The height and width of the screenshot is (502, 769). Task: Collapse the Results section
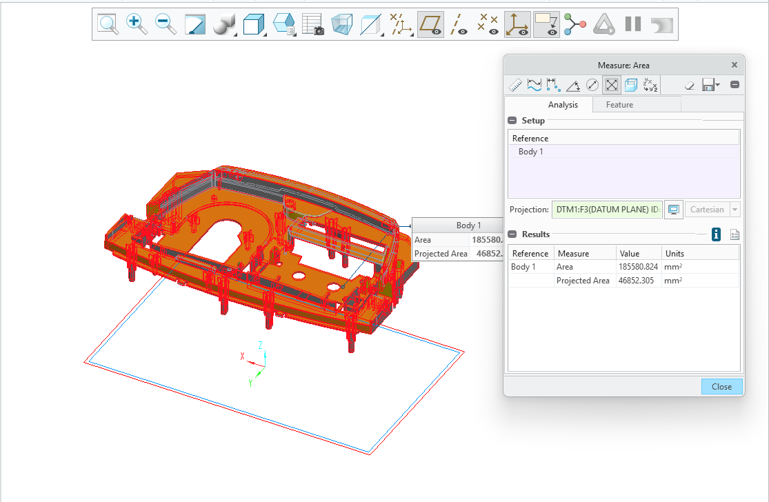click(x=512, y=234)
